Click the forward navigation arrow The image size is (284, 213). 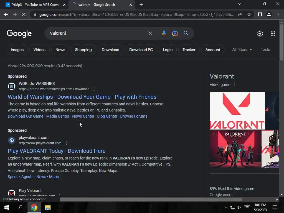coord(15,14)
